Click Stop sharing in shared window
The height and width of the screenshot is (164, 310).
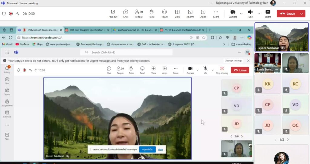pos(222,70)
